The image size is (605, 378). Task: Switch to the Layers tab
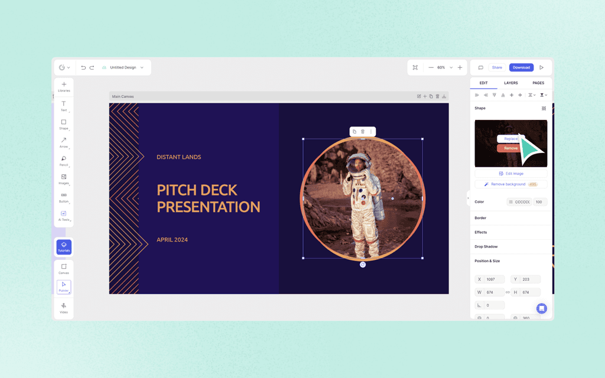511,83
